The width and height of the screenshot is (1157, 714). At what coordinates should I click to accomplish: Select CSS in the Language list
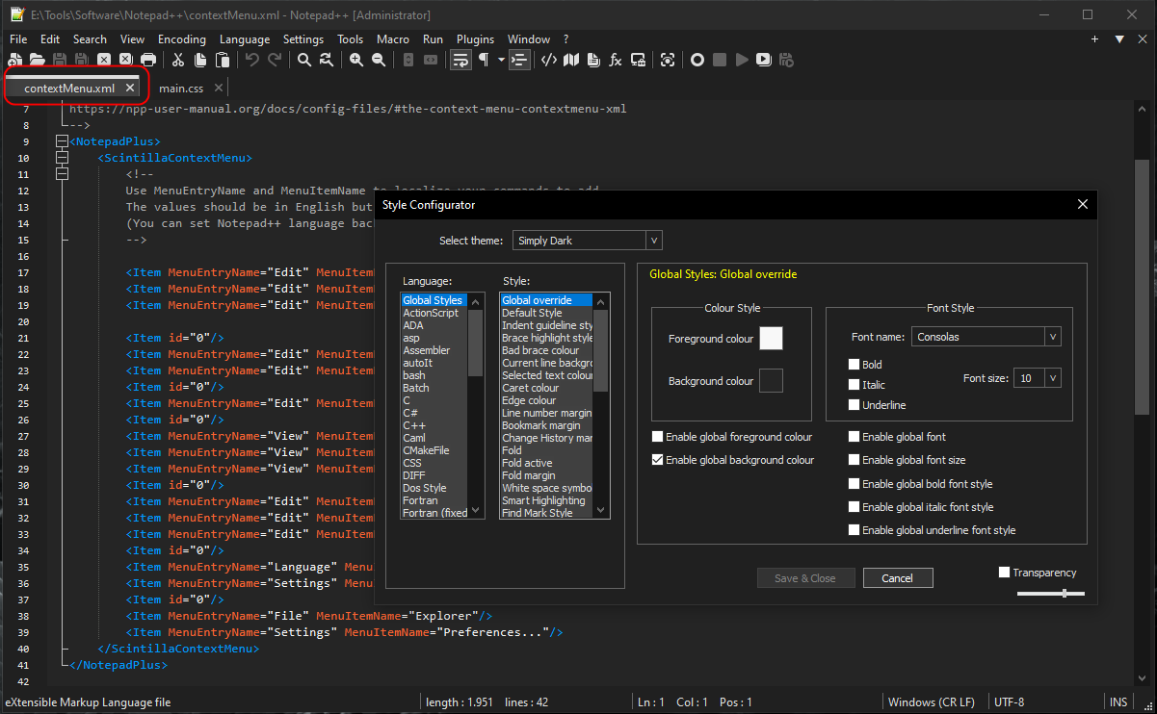(x=412, y=463)
